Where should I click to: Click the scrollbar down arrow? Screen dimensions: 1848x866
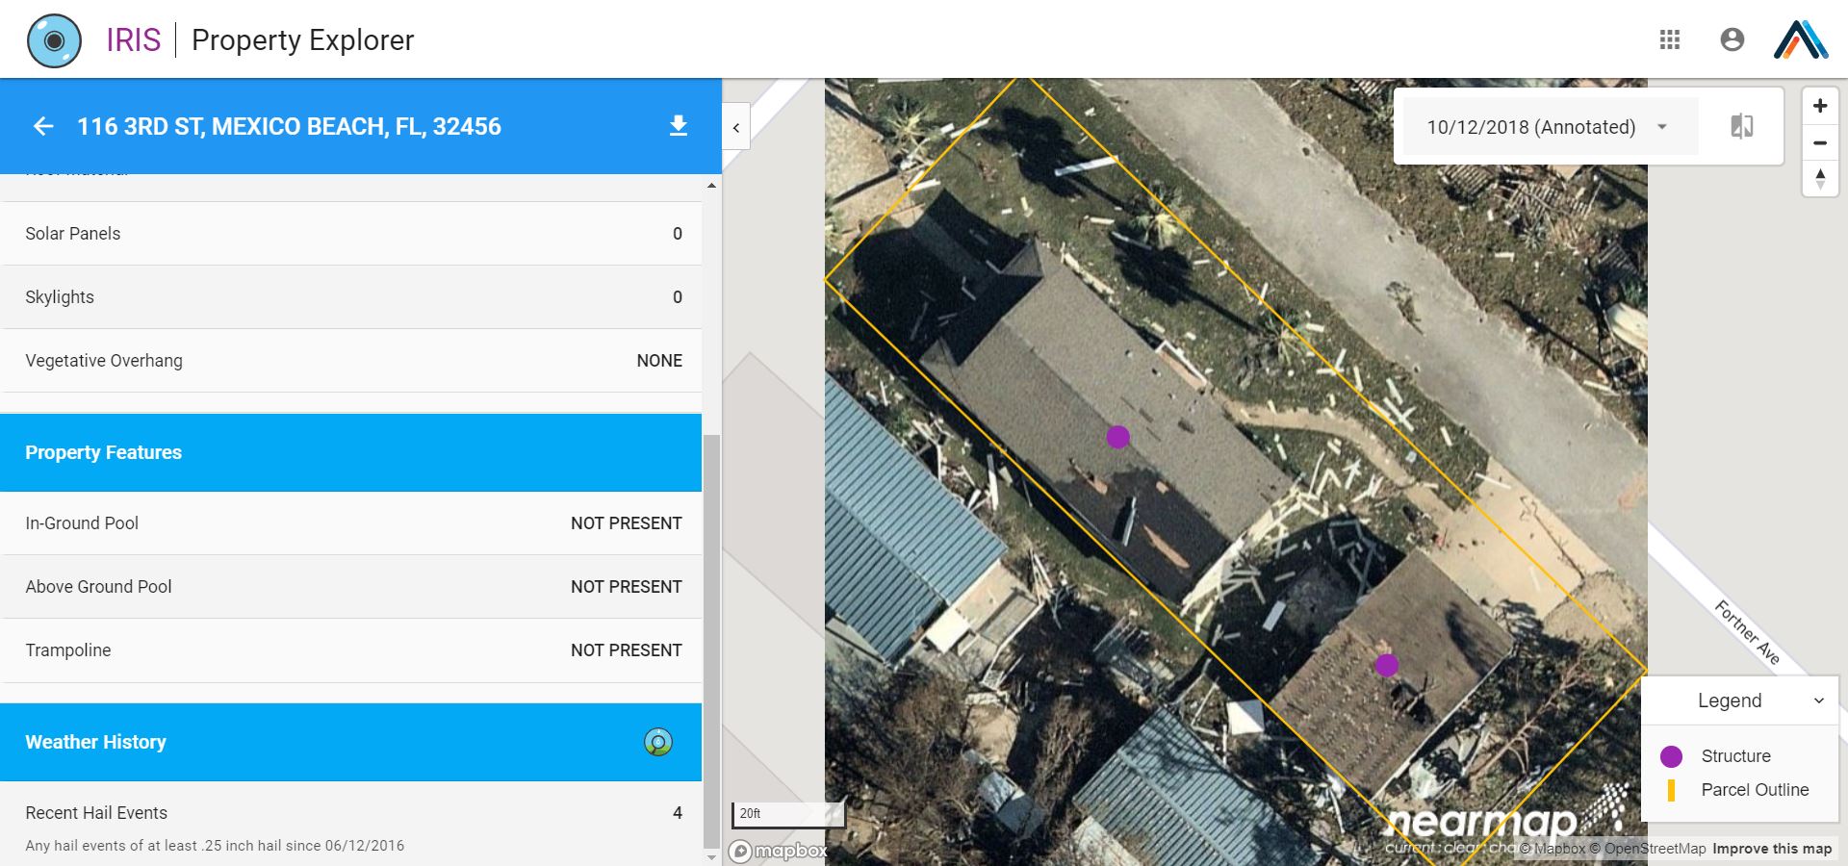pos(711,856)
